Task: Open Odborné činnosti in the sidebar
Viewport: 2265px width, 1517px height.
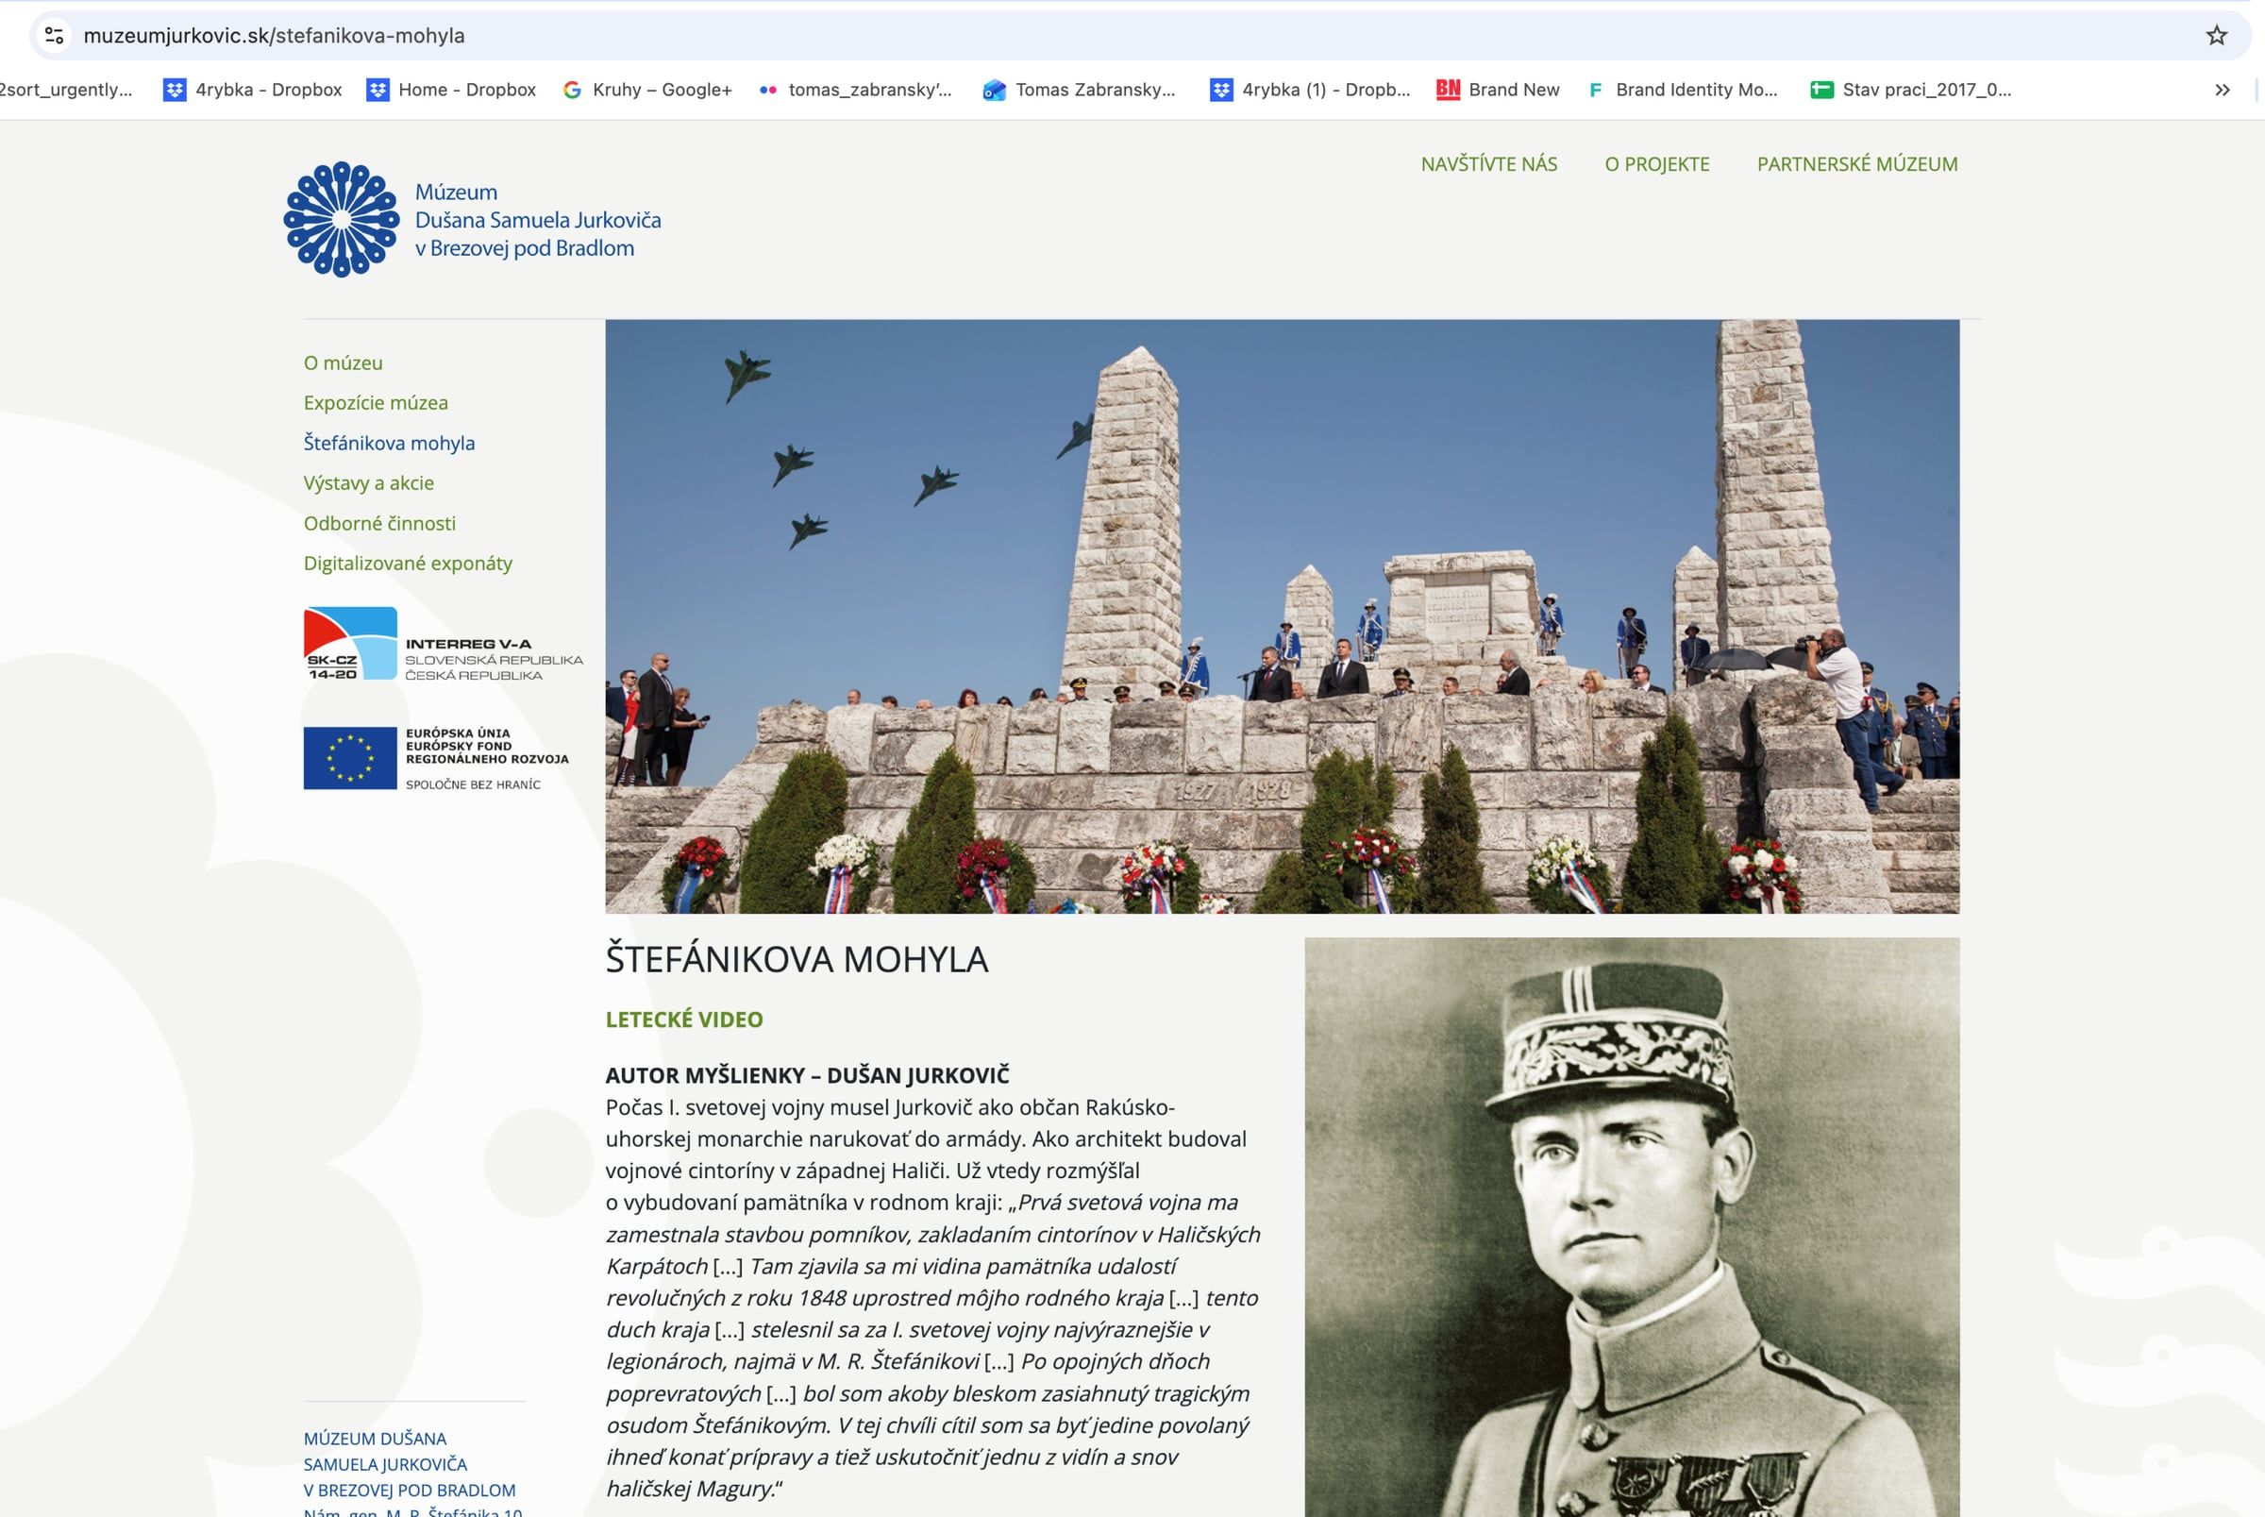Action: click(x=380, y=523)
